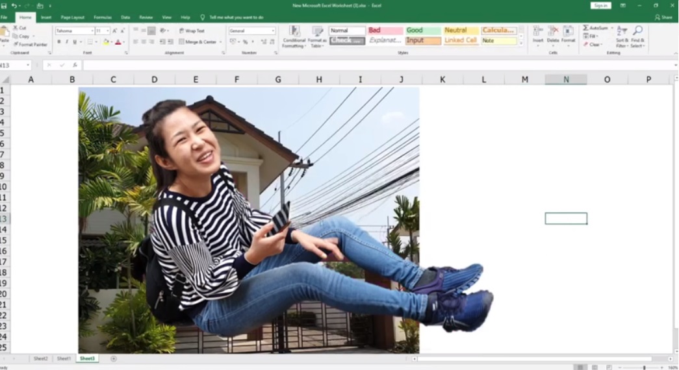Click the Share button
Screen dimensions: 679x370
tap(663, 18)
